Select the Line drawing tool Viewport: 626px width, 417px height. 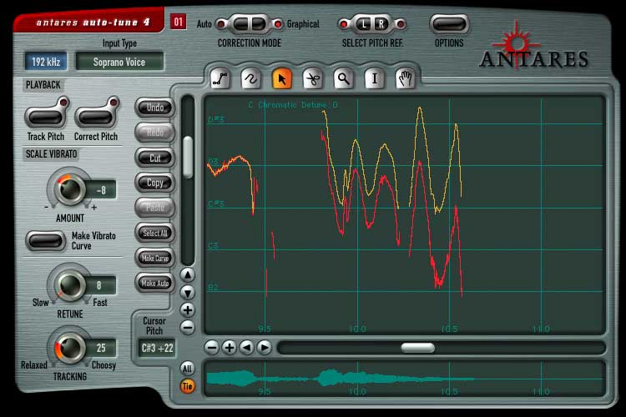pyautogui.click(x=220, y=78)
